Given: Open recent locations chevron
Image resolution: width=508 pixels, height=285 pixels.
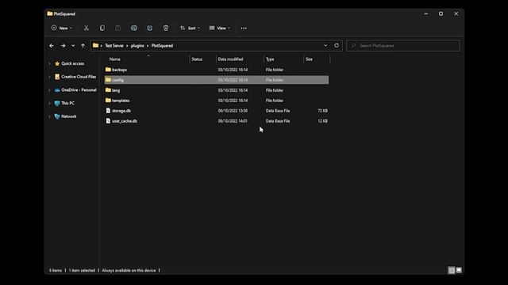Looking at the screenshot, I should 73,46.
